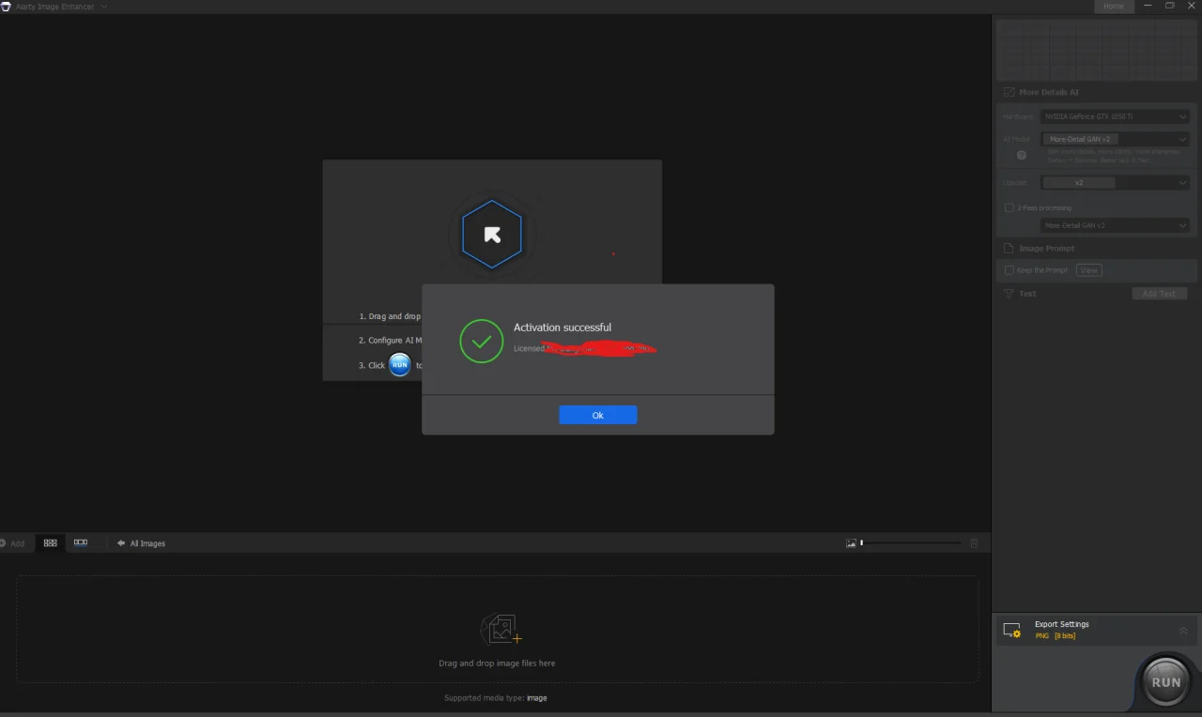Click the PNG [8 bits] format text

1056,636
